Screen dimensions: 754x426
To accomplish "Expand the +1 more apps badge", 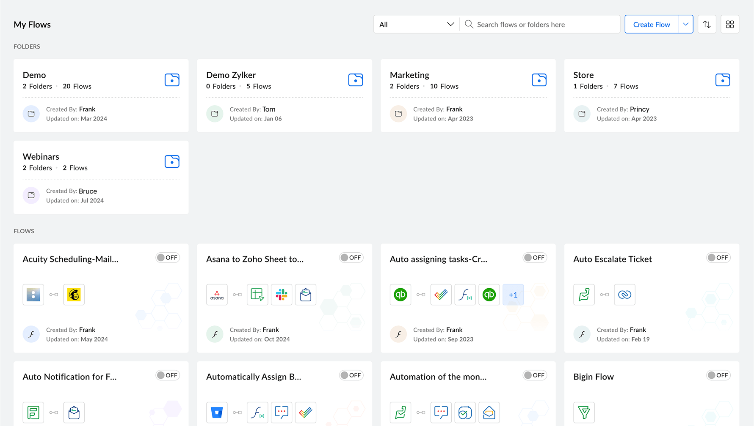I will tap(513, 295).
